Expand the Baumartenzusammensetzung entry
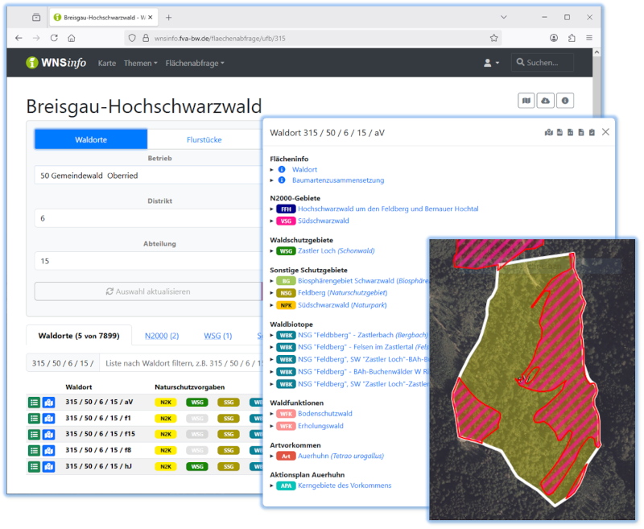The image size is (644, 529). 337,180
